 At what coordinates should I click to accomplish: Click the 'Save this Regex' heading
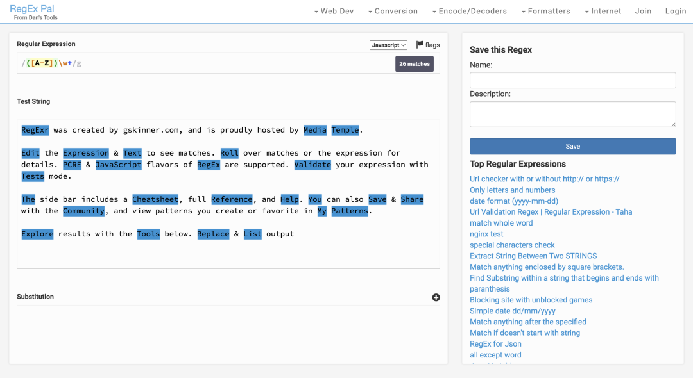coord(501,50)
